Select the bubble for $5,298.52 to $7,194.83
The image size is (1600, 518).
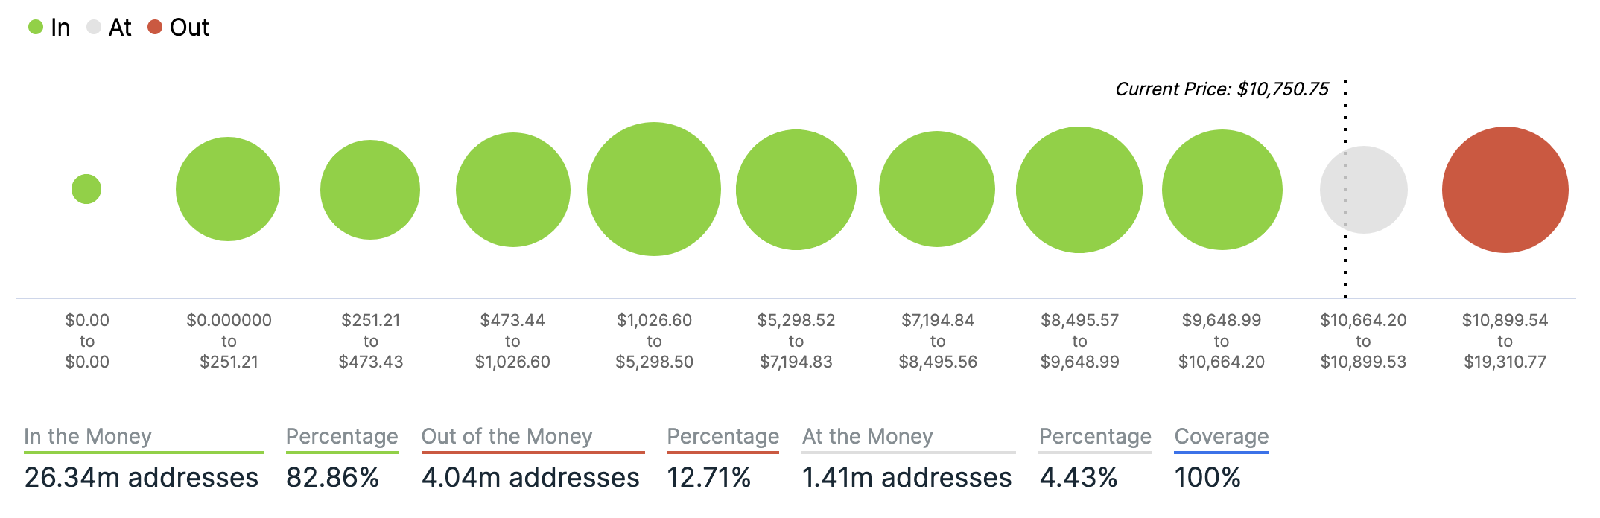[796, 190]
